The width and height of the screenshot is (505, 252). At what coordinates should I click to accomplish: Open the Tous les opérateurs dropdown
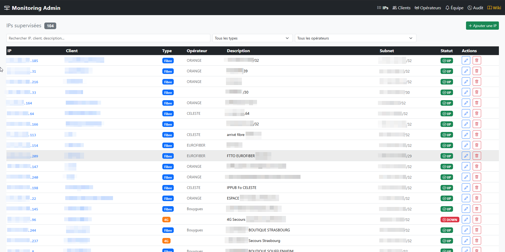[355, 38]
